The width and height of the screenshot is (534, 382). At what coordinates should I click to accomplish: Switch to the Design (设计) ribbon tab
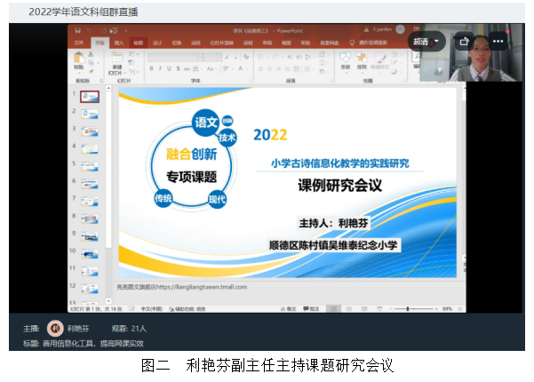[x=157, y=42]
